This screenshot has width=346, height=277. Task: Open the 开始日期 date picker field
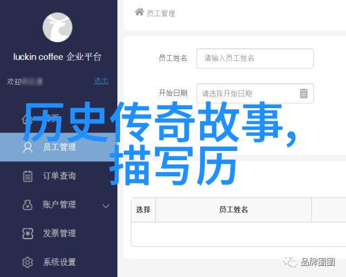pyautogui.click(x=255, y=93)
